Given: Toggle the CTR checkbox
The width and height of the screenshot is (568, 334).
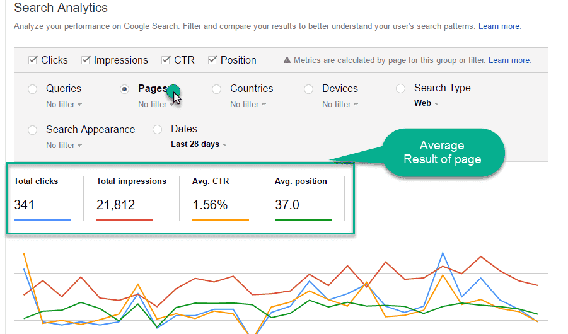Looking at the screenshot, I should (x=166, y=60).
